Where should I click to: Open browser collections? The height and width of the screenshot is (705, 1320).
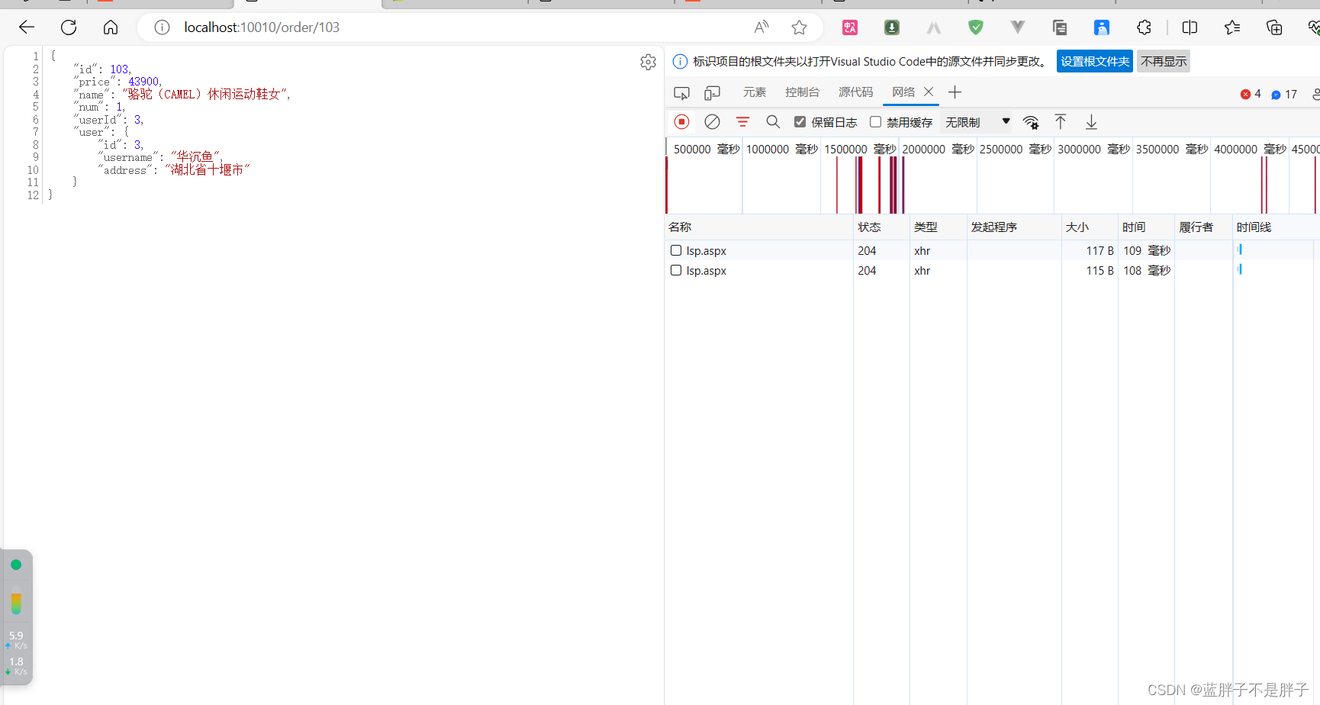coord(1273,27)
